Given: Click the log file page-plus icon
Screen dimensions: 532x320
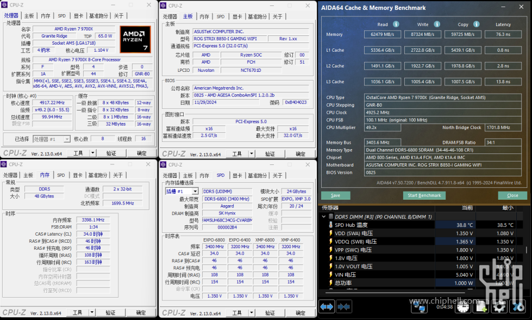Looking at the screenshot, I should tap(481, 307).
